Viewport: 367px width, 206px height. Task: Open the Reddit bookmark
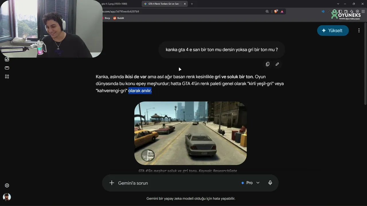coord(118,18)
